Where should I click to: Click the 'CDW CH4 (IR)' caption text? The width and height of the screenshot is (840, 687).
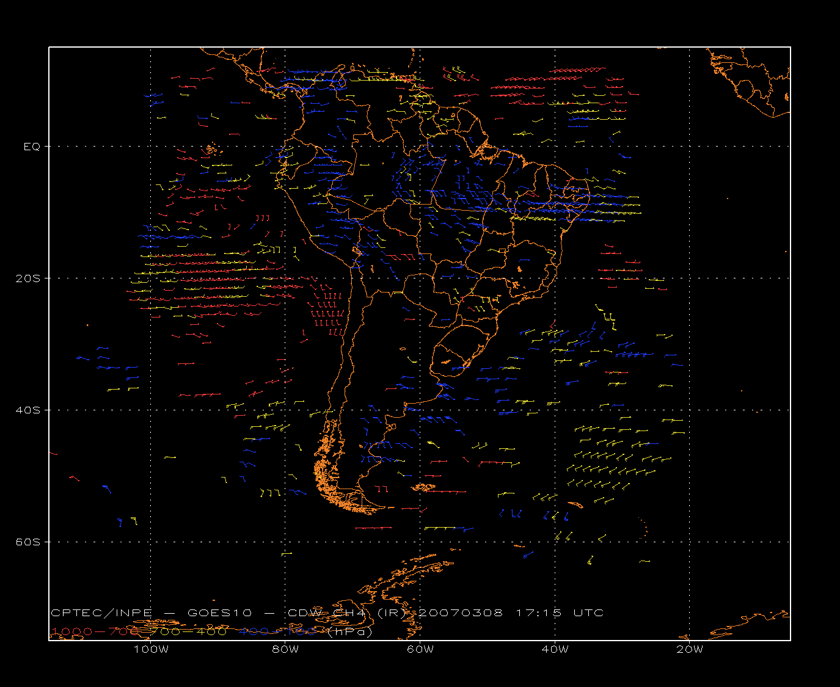(x=348, y=612)
